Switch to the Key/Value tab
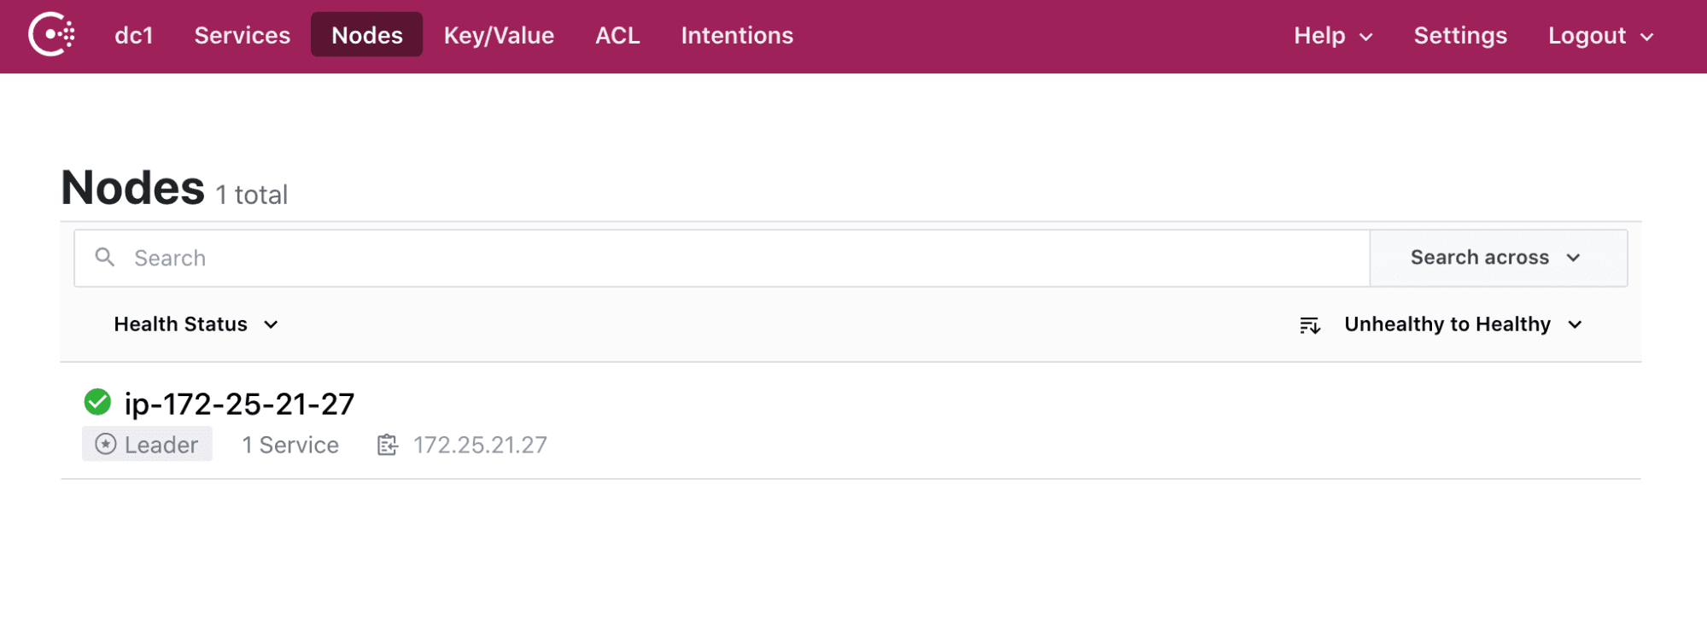The image size is (1707, 624). click(499, 35)
